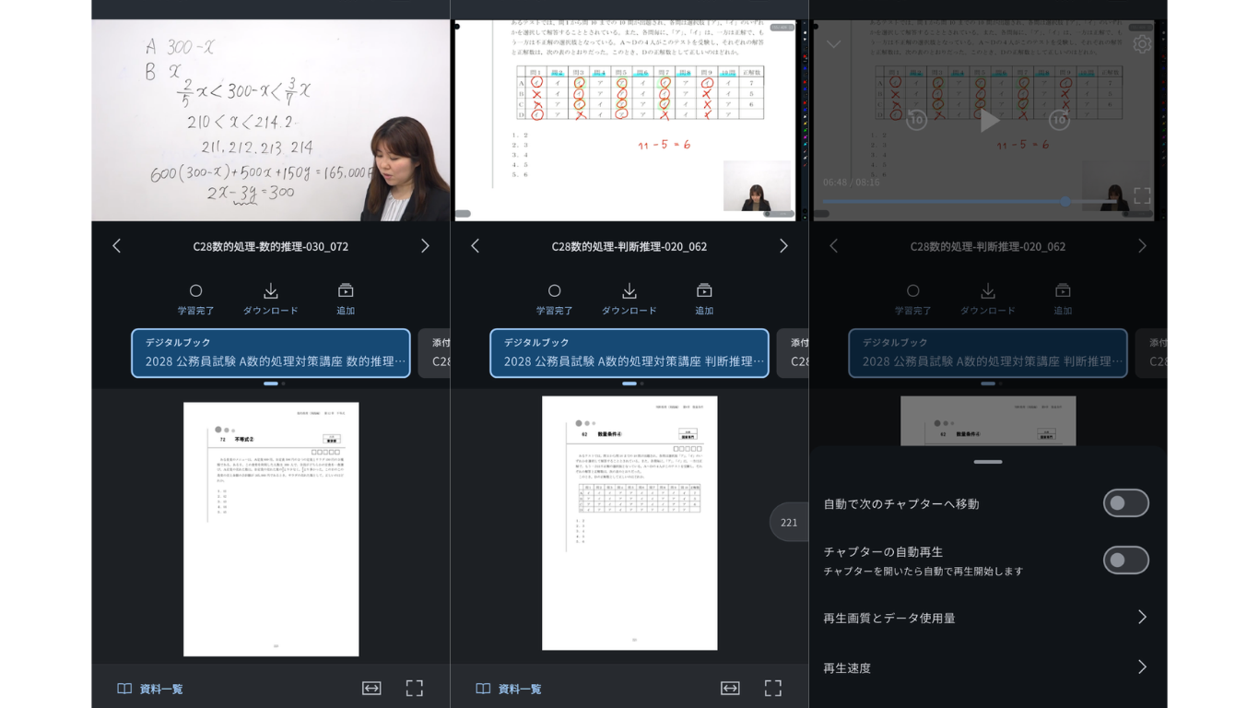The width and height of the screenshot is (1259, 708).
Task: Click the 221 page badge
Action: click(x=789, y=522)
